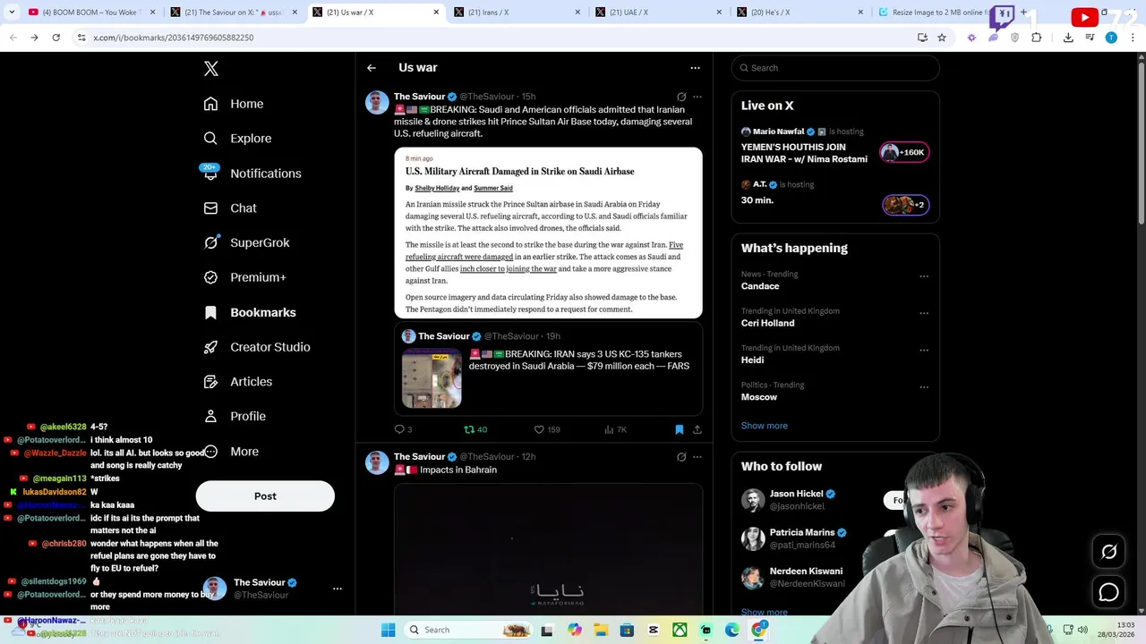This screenshot has height=644, width=1146.
Task: Click the browser back arrow
Action: (x=13, y=38)
